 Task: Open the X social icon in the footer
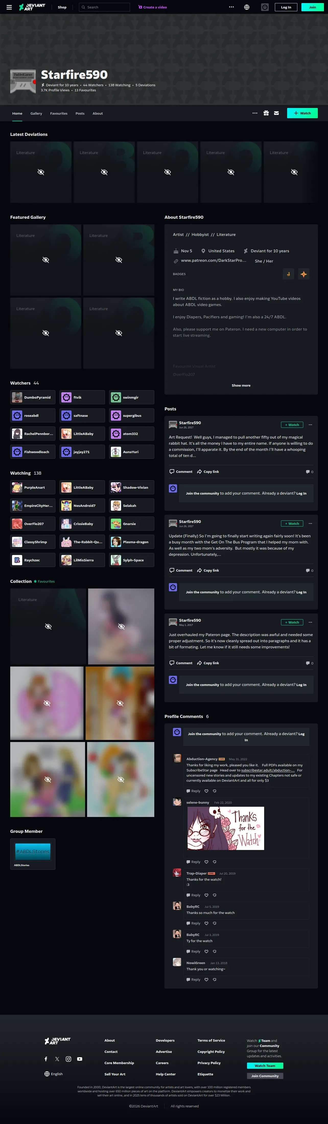57,1059
